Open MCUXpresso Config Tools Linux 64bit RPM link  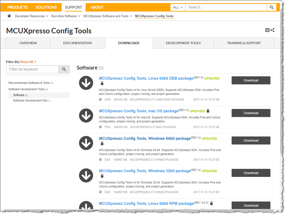click(146, 203)
